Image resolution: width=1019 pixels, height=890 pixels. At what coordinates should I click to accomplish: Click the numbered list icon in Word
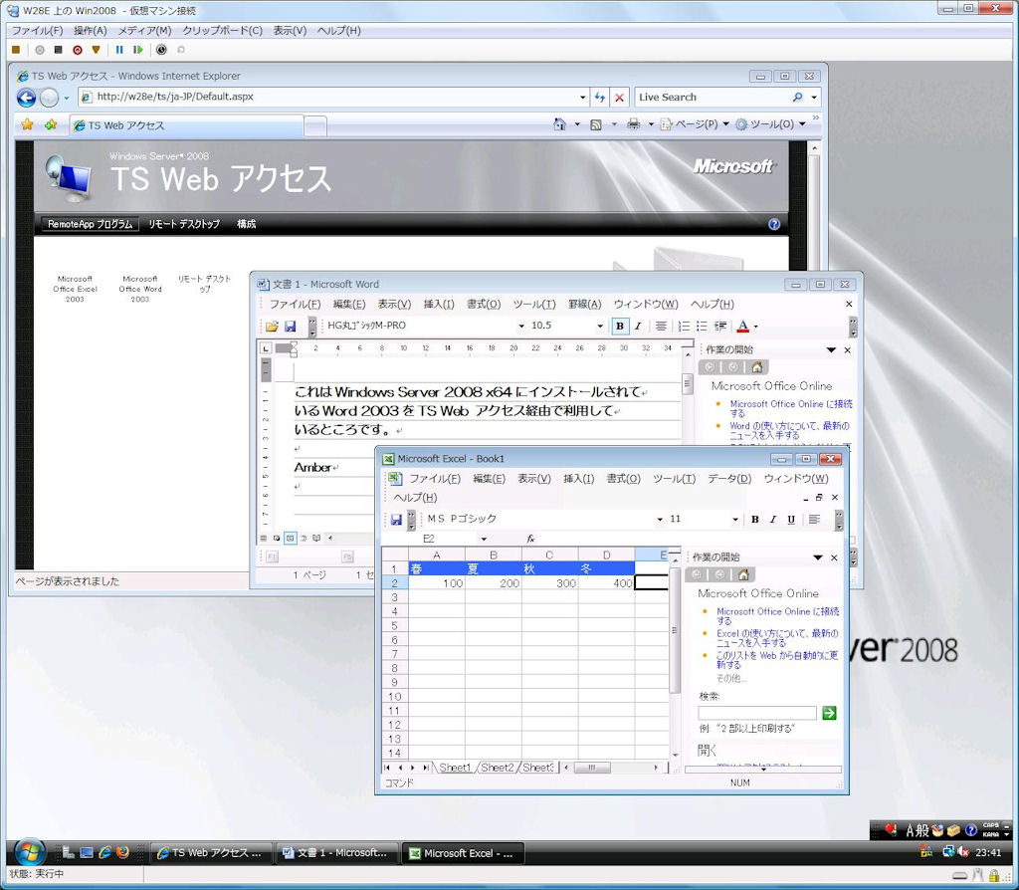point(684,326)
